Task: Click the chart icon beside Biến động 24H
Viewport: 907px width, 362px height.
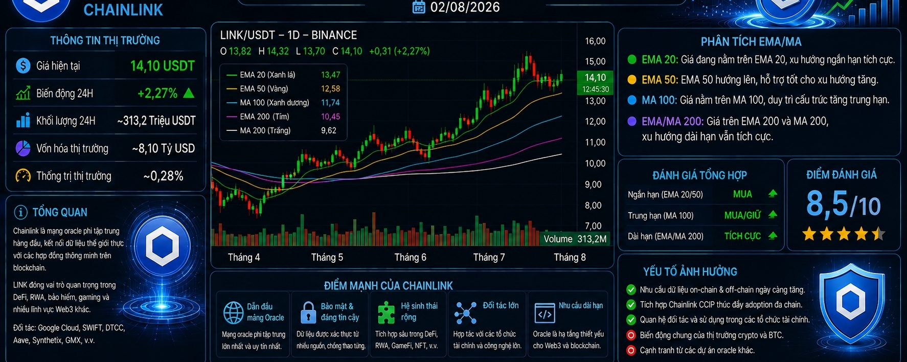Action: [23, 93]
